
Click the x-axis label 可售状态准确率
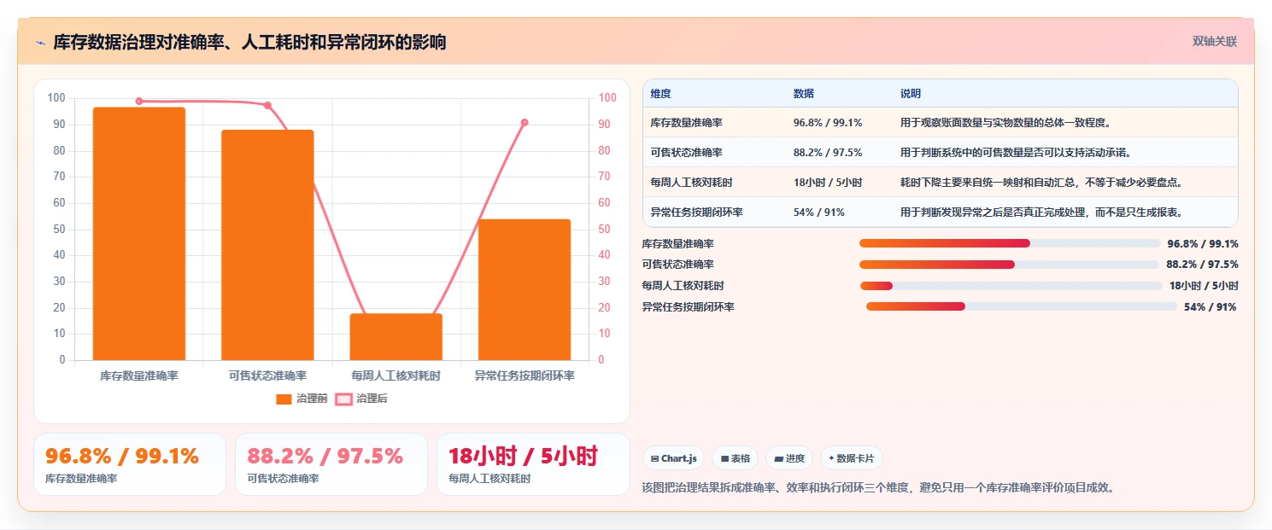[267, 376]
